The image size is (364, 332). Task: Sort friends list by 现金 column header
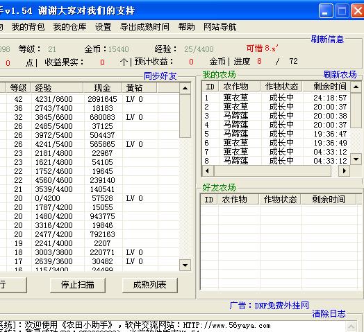click(102, 88)
